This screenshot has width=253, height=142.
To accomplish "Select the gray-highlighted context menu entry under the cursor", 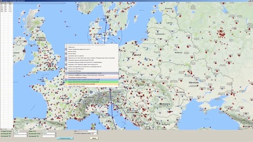I will point(92,73).
